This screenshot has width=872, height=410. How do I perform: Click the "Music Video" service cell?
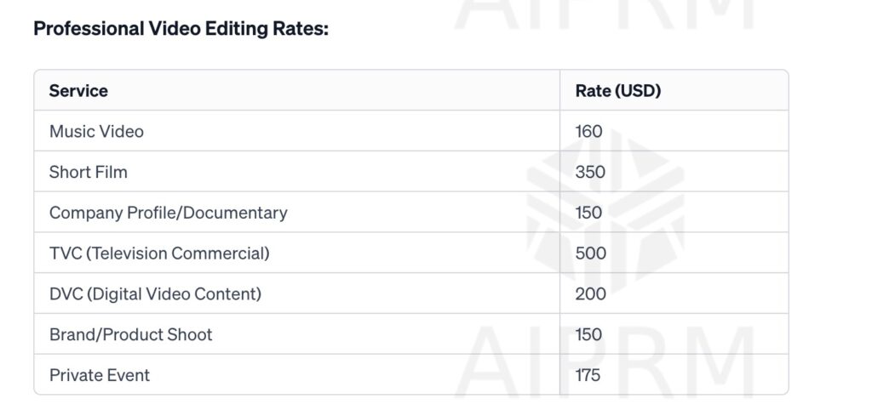[x=96, y=131]
